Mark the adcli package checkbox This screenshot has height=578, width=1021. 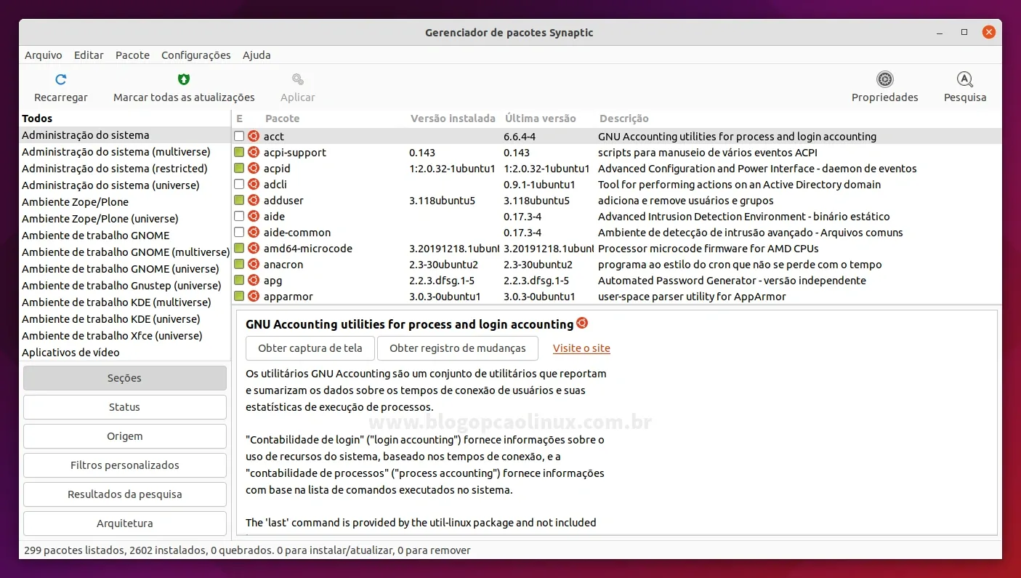[x=239, y=184]
